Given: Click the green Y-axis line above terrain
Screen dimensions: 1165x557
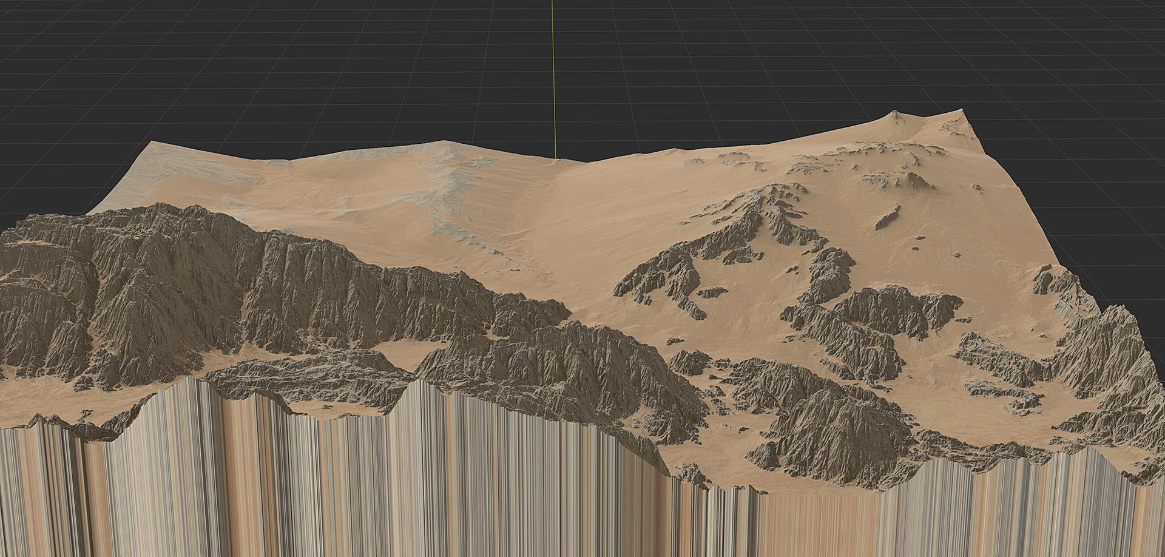Looking at the screenshot, I should 553,79.
